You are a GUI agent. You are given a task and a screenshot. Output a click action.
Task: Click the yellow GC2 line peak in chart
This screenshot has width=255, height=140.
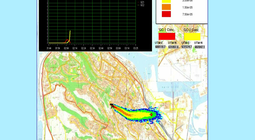pos(70,31)
